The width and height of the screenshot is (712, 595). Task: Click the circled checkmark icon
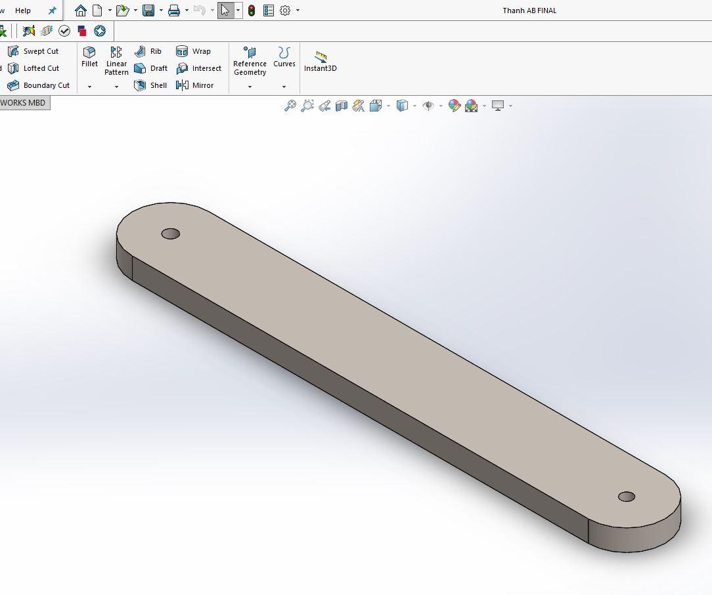[x=64, y=31]
